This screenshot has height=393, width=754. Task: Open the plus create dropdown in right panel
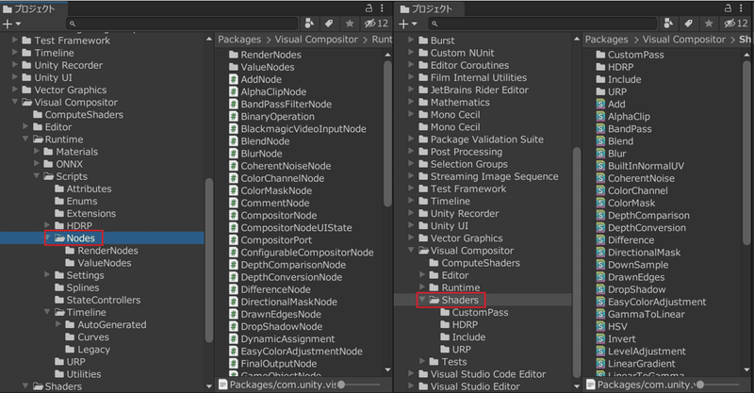(408, 24)
